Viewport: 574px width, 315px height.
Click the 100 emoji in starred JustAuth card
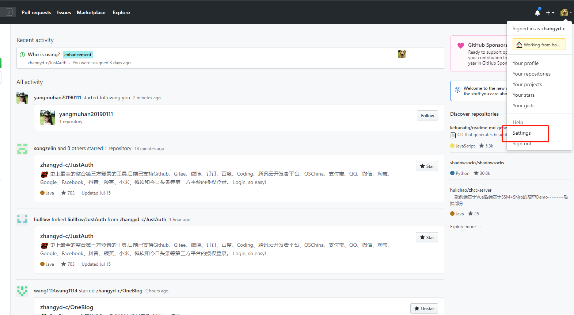[44, 174]
